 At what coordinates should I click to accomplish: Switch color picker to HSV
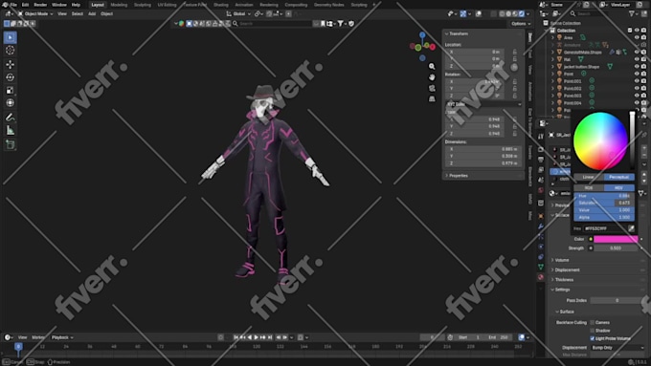pos(619,187)
